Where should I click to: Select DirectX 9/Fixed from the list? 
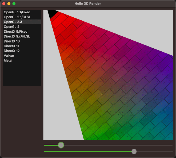(x=15, y=32)
